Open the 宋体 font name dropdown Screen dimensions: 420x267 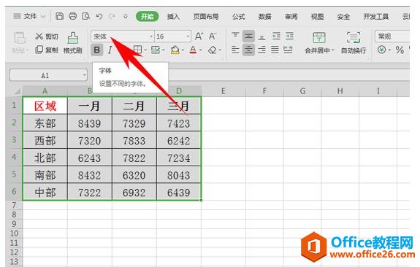click(151, 36)
